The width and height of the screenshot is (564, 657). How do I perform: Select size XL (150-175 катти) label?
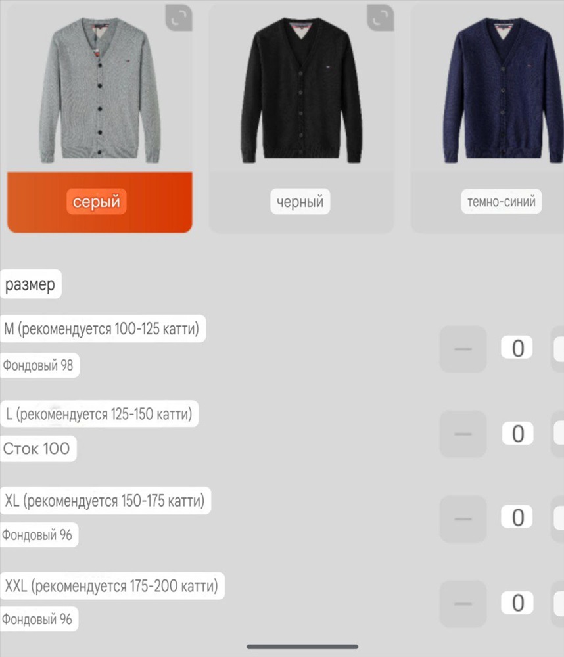pyautogui.click(x=105, y=500)
